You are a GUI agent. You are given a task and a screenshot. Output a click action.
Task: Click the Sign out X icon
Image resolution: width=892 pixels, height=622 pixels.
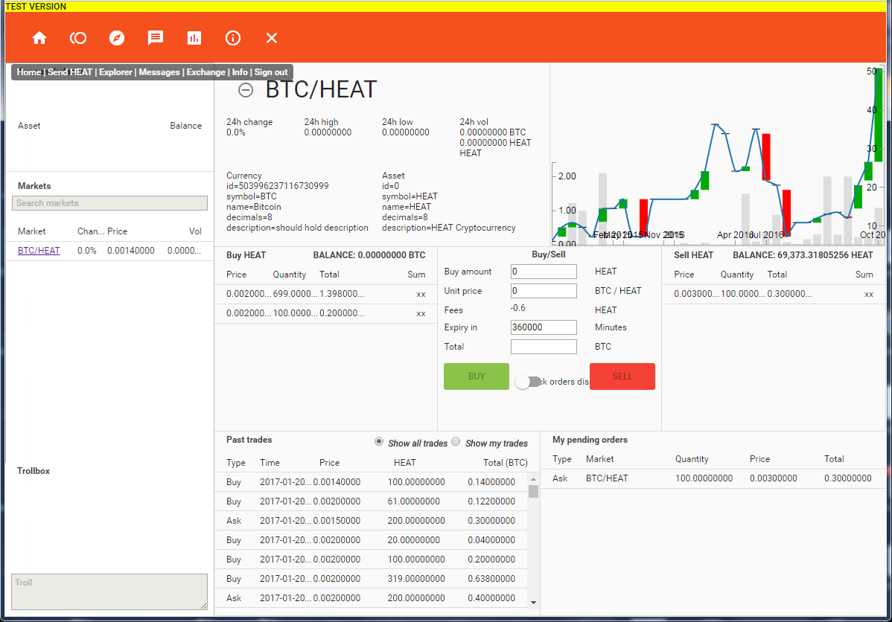pyautogui.click(x=271, y=38)
